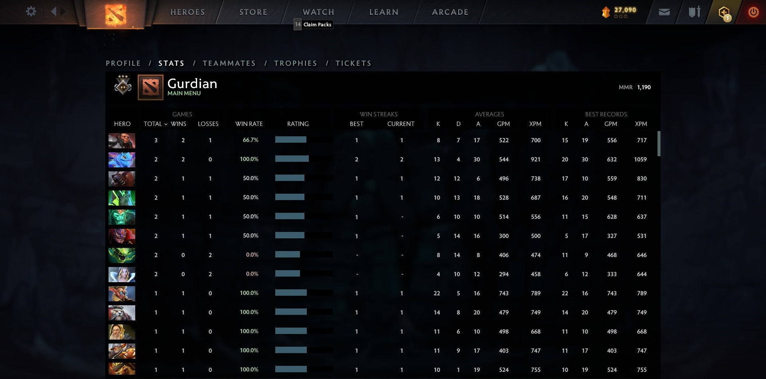Image resolution: width=766 pixels, height=379 pixels.
Task: Switch to the TEAMMATES tab
Action: point(229,63)
